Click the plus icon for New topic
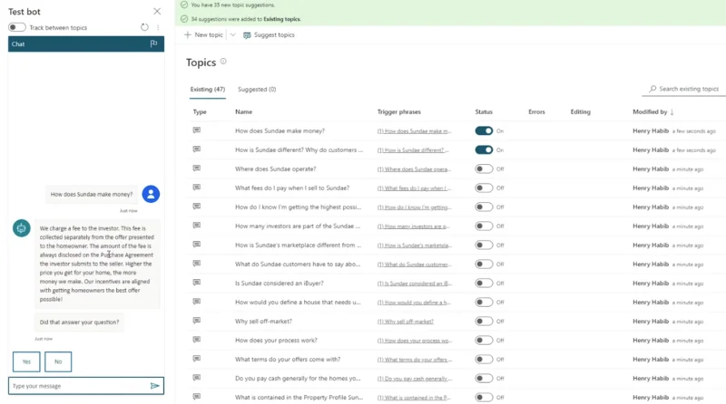Screen dimensions: 726x404 (188, 34)
